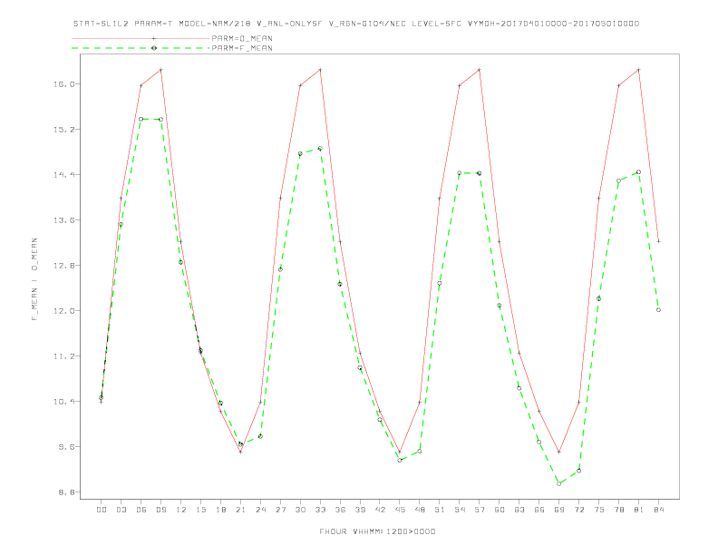Click x-axis tick label 00
This screenshot has height=555, width=718.
click(102, 510)
